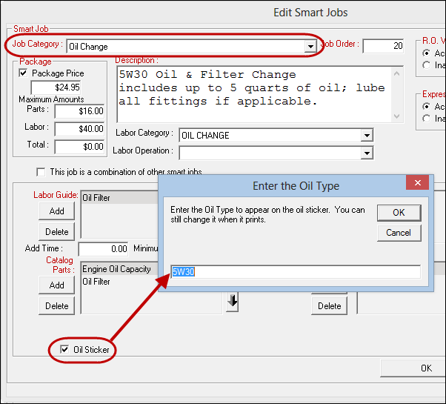Select Engine Oil Capacity in the Catalog Parts list
446x404 pixels.
tap(116, 269)
